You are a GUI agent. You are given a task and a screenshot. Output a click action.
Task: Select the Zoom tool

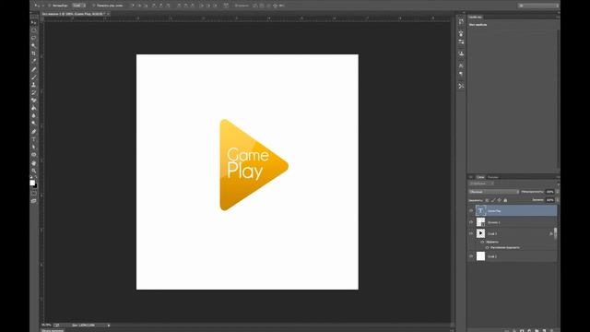point(34,171)
